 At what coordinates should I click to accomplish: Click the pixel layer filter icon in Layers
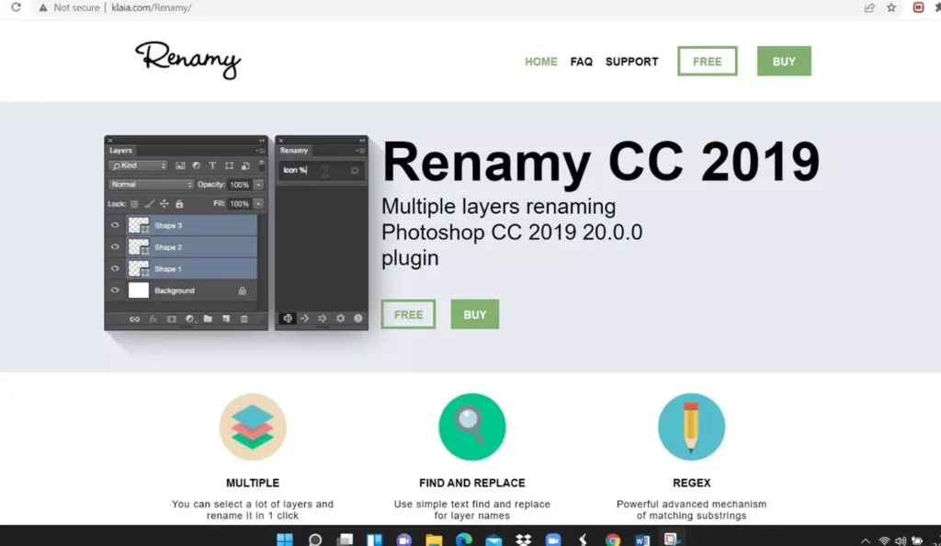pyautogui.click(x=180, y=165)
